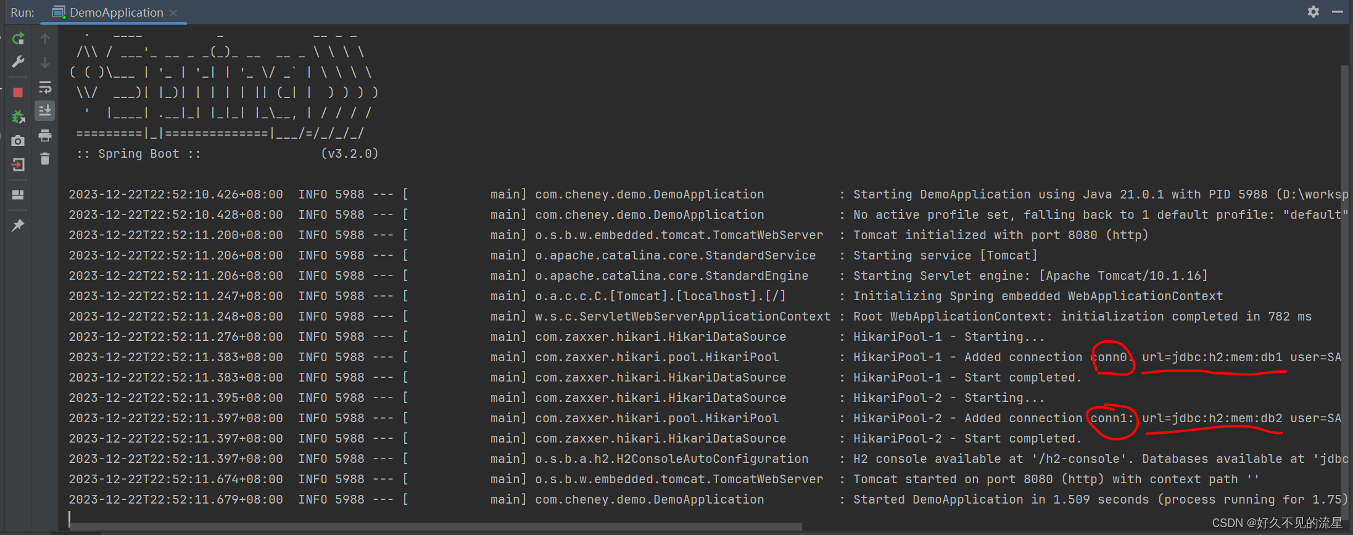Image resolution: width=1353 pixels, height=535 pixels.
Task: Click the up arrow console navigation icon
Action: (45, 39)
